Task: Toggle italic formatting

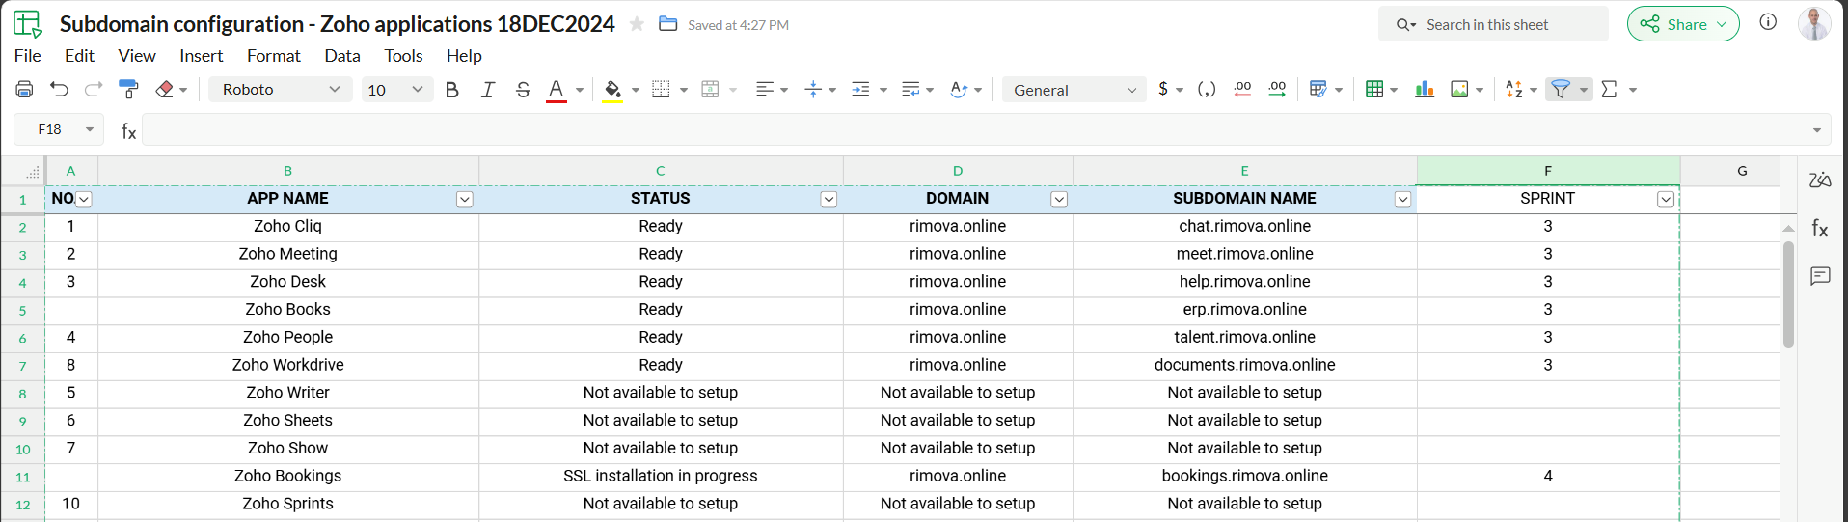Action: click(488, 90)
